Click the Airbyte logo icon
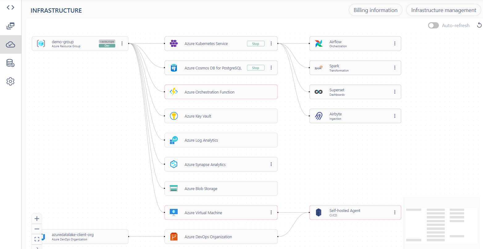 point(319,116)
